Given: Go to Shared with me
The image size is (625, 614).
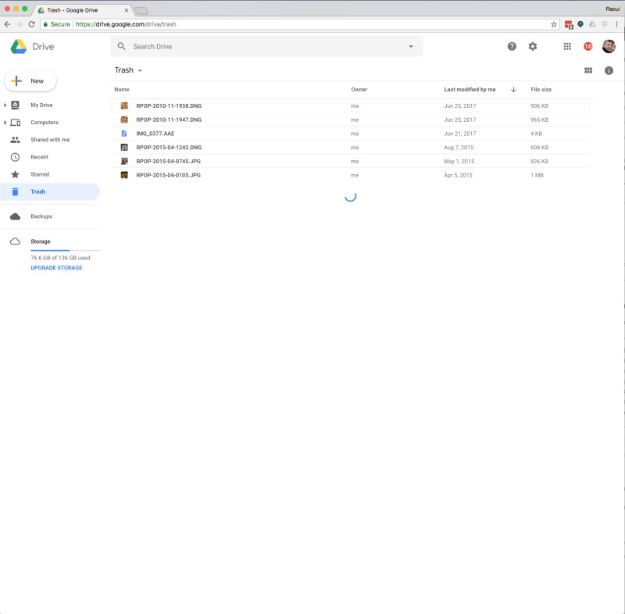Looking at the screenshot, I should click(50, 140).
